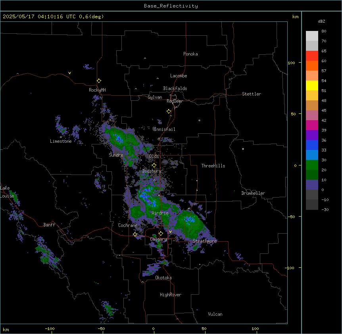Click the Stettler city label
The image size is (342, 334).
pos(252,94)
